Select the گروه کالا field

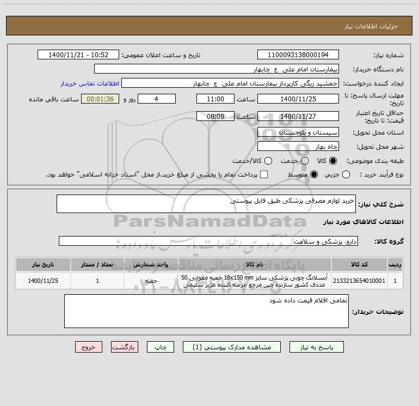point(208,241)
